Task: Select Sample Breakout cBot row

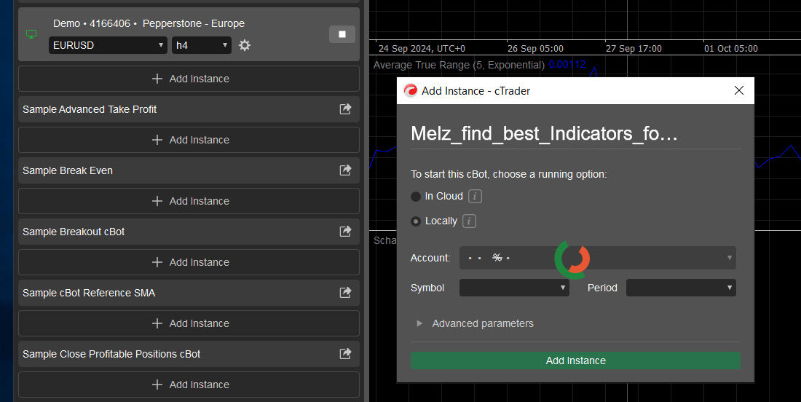Action: coord(189,232)
